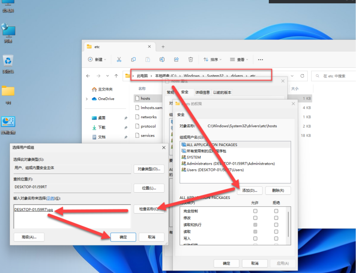Open the Sort dropdown in toolbar
The image size is (356, 273).
click(212, 59)
